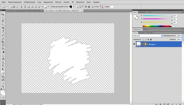Viewport: 184px width, 105px height.
Task: Choose Pen tool in options bar
Action: click(x=22, y=7)
